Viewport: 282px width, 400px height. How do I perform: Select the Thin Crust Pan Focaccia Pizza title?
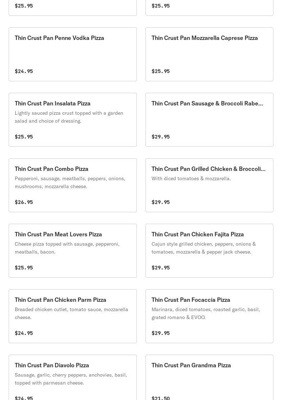click(x=191, y=300)
